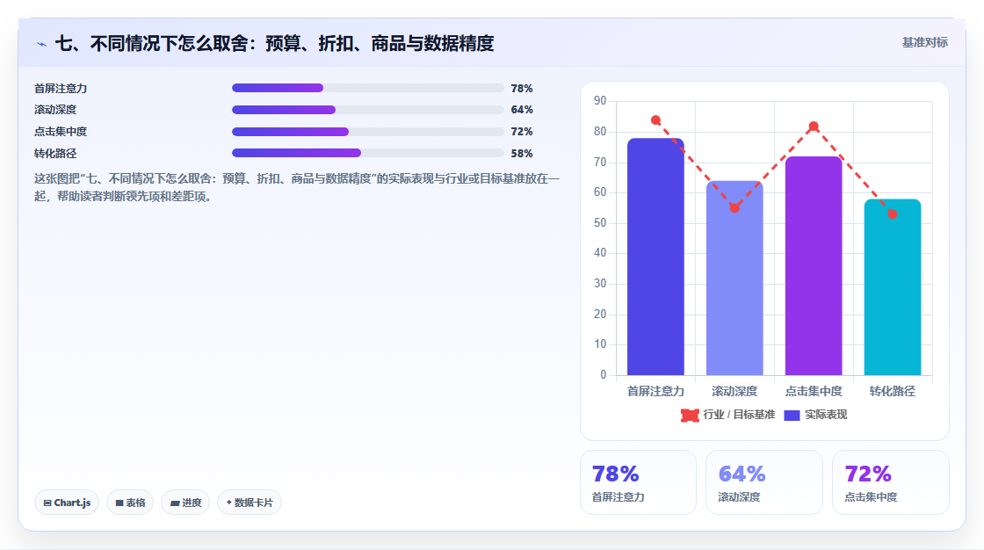Open the 72% 点击集中度 data card
Image resolution: width=984 pixels, height=550 pixels.
coord(891,482)
